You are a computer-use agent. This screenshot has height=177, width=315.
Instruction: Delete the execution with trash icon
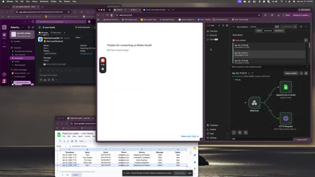click(x=306, y=73)
